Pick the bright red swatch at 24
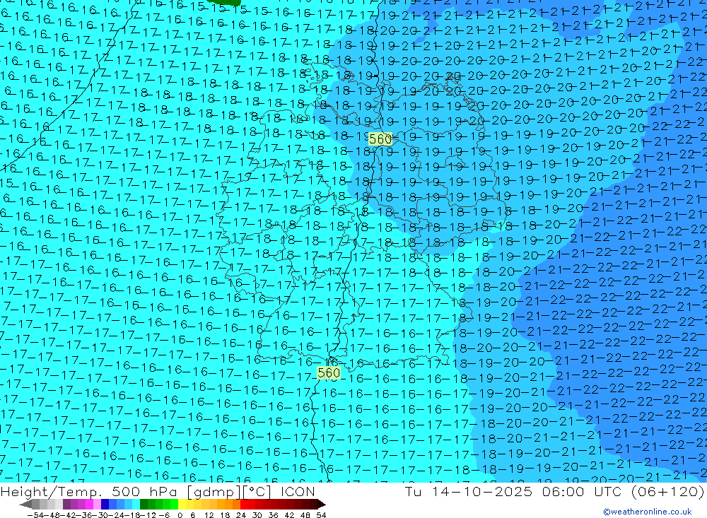Image resolution: width=707 pixels, height=518 pixels. click(x=244, y=505)
